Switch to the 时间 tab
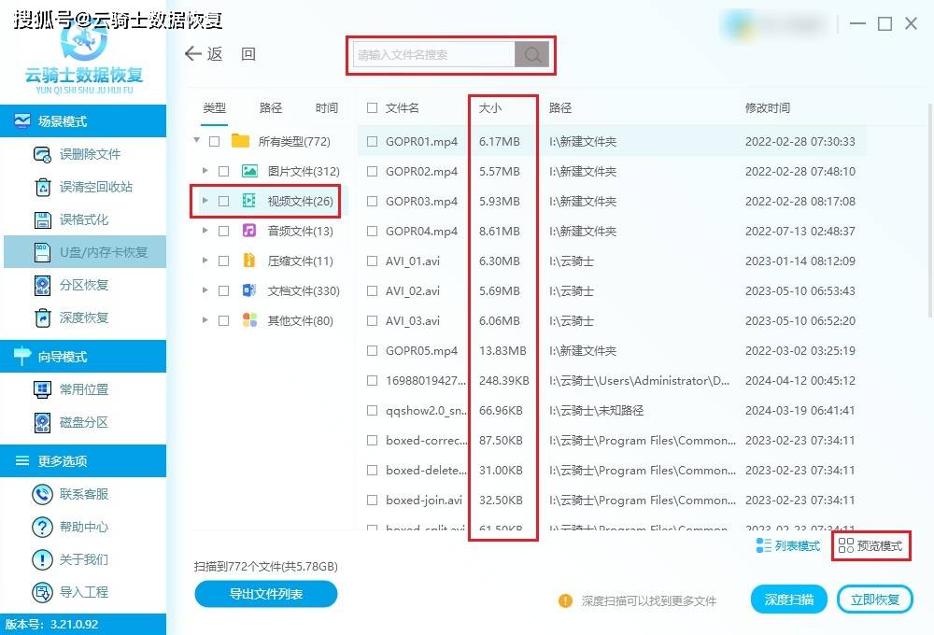Screen dimensions: 934x635 click(326, 107)
